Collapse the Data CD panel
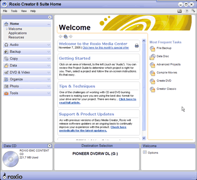The image size is (197, 180). coord(49,145)
